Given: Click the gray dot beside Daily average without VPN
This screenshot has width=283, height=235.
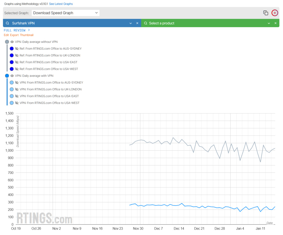Looking at the screenshot, I should click(7, 42).
